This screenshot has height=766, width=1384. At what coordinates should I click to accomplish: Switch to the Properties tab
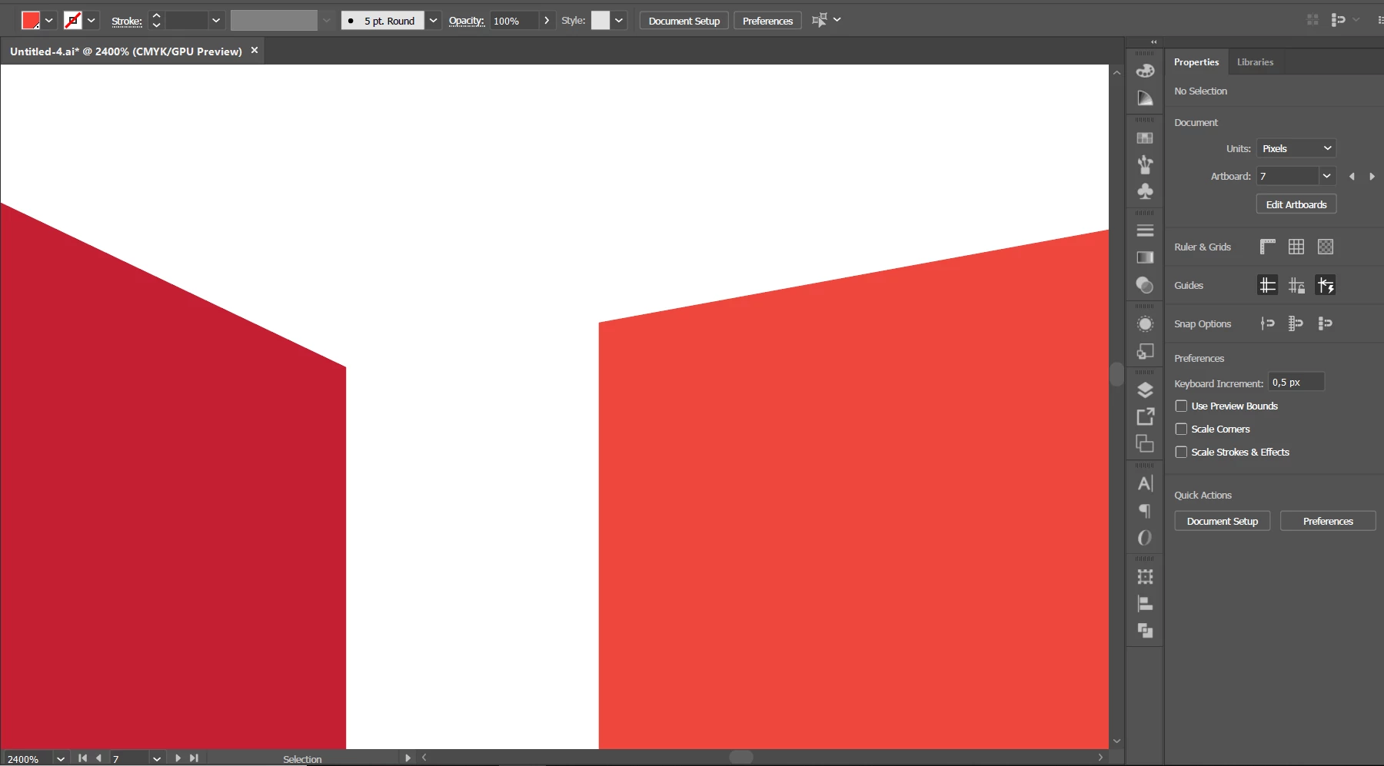click(x=1196, y=62)
